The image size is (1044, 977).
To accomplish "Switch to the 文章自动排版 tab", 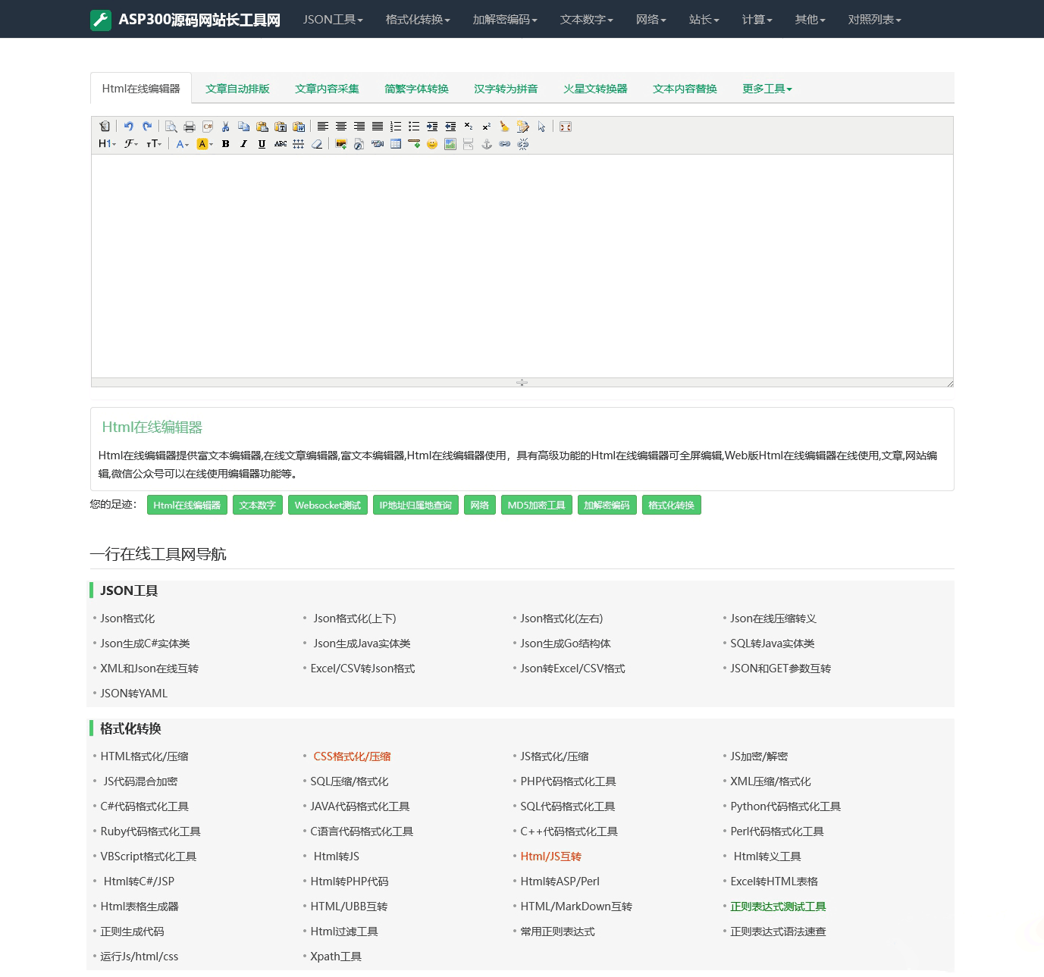I will [237, 89].
